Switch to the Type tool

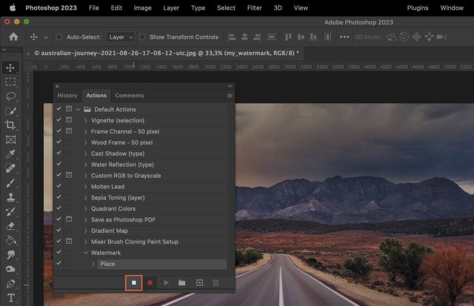(x=11, y=298)
